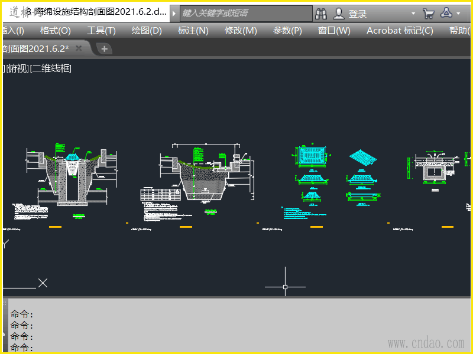
Task: Open Autodesk Exchange shopping cart icon
Action: click(428, 14)
